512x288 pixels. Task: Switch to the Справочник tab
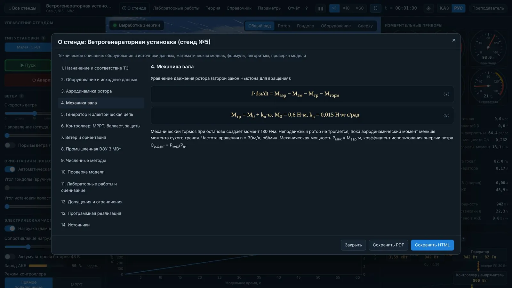239,8
